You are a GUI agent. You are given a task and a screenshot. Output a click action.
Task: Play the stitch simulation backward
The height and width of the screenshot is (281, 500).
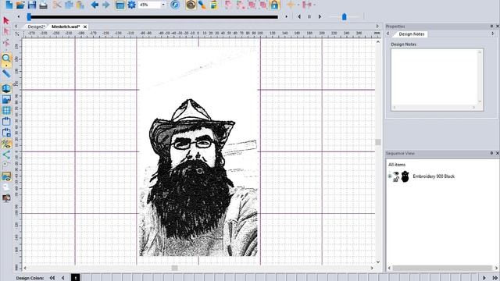tap(299, 16)
